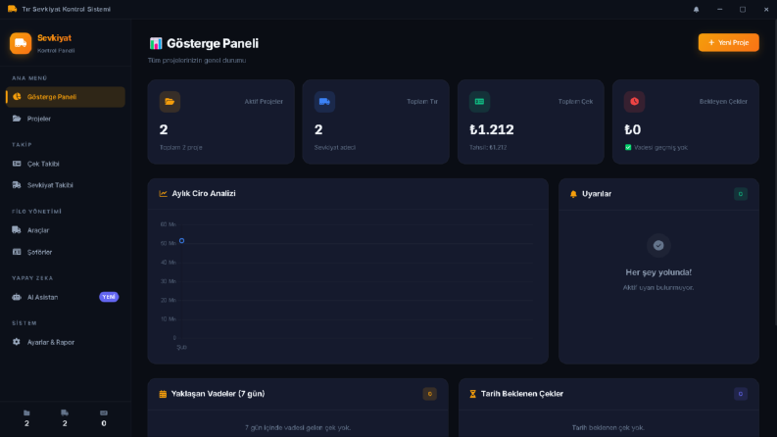
Task: Open Çek Takibi page
Action: point(66,164)
